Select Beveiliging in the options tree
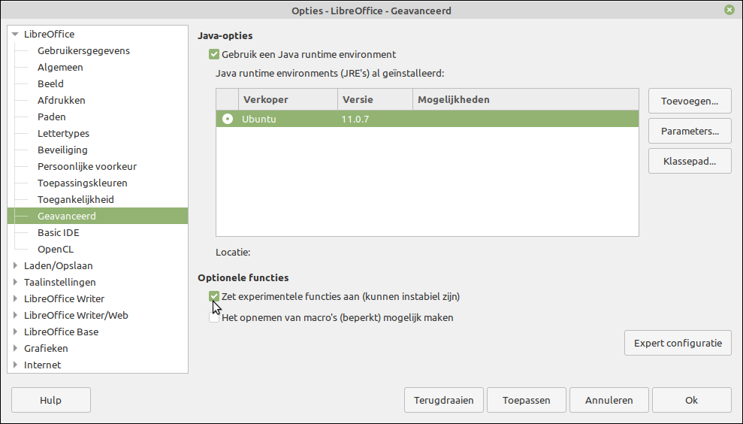Screen dimensions: 743x424 coord(62,150)
